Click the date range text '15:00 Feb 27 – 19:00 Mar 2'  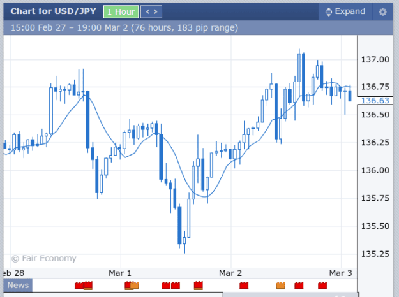[x=69, y=27]
